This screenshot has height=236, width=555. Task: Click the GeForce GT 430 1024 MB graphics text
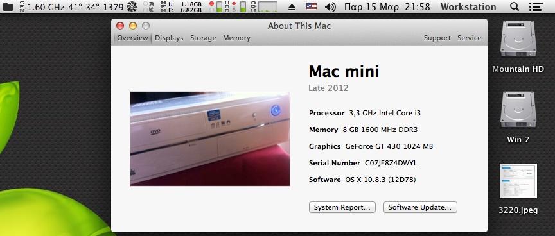pos(389,146)
